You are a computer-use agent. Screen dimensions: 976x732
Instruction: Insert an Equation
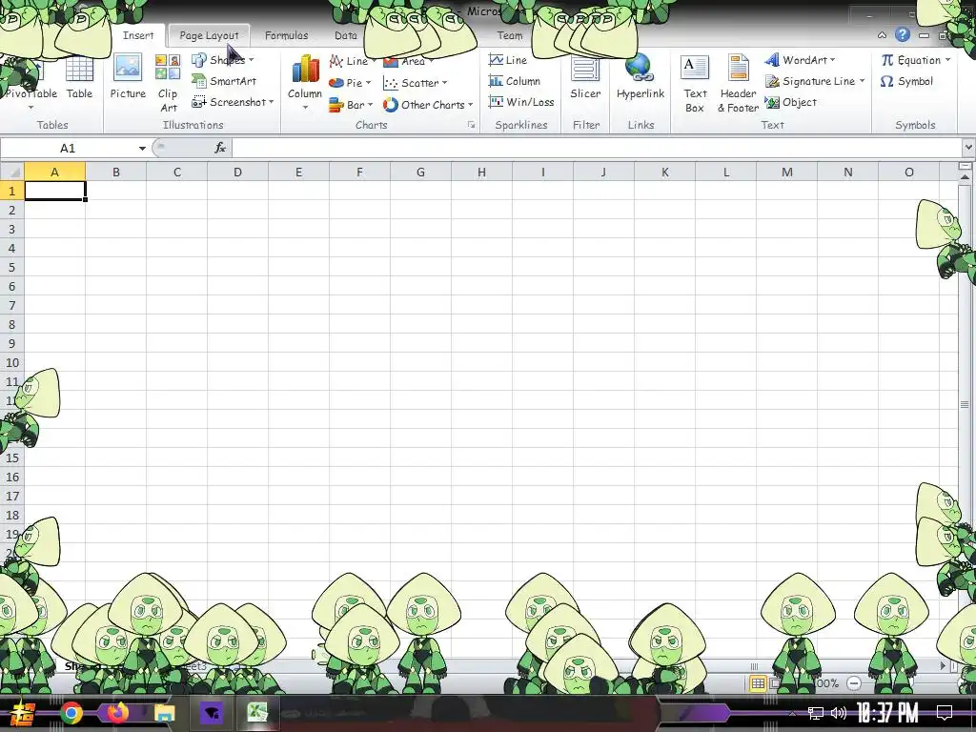[916, 60]
